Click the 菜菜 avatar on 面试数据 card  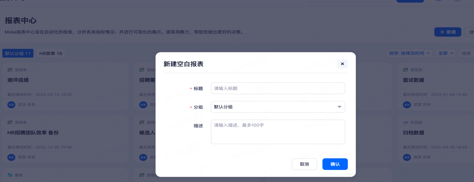point(407,105)
